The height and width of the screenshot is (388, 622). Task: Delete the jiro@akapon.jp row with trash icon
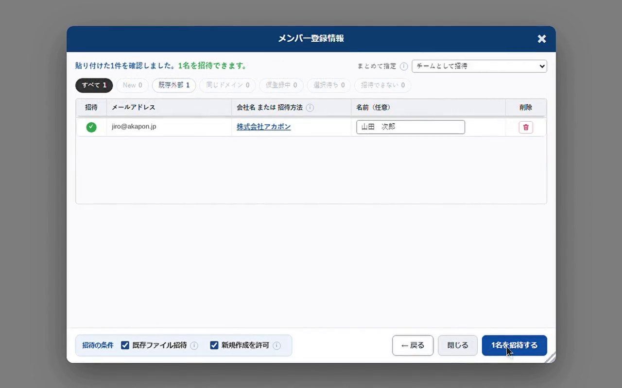[526, 127]
